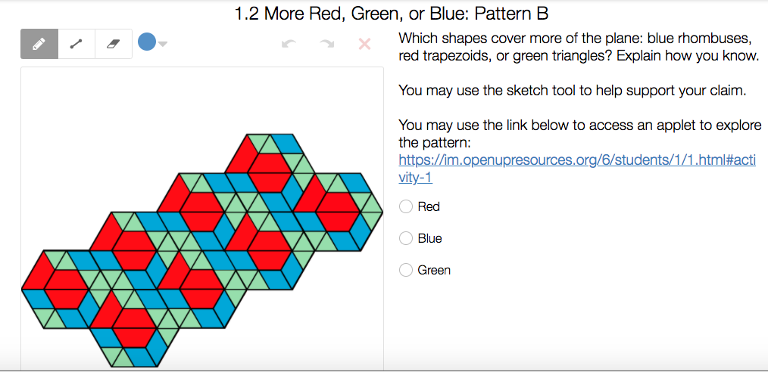Expand the pen color dropdown arrow

163,44
